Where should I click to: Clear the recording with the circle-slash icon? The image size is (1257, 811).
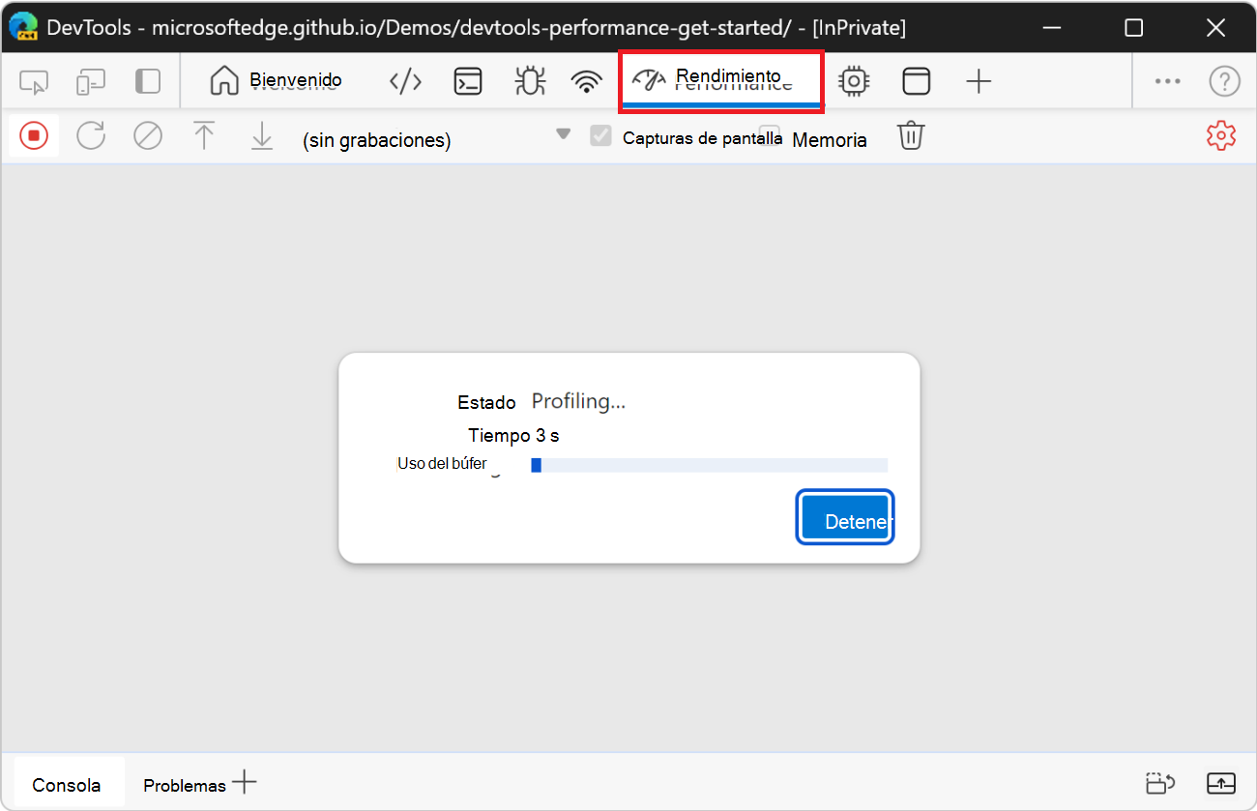(x=148, y=136)
